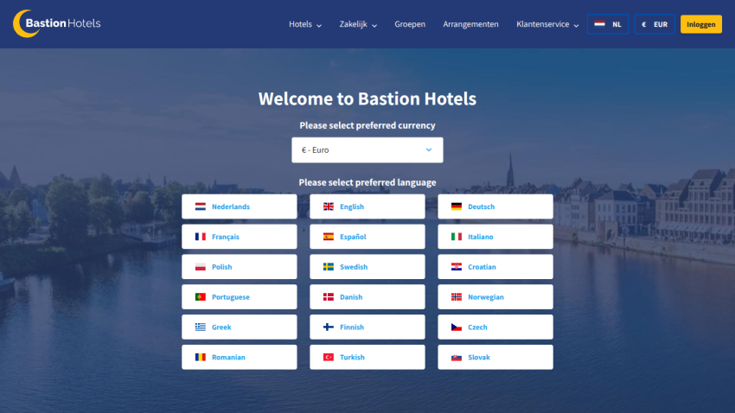Select the Swedish language text
Screen dimensions: 735x413
354,267
